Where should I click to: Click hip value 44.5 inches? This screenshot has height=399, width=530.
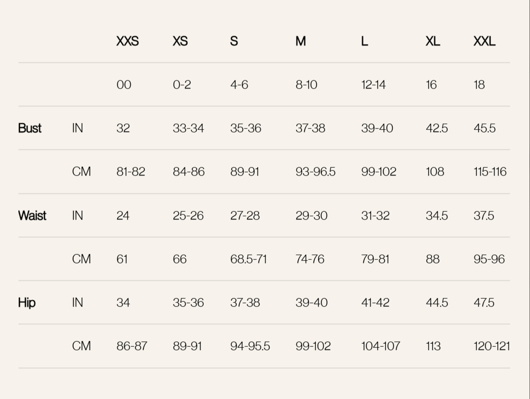point(437,303)
